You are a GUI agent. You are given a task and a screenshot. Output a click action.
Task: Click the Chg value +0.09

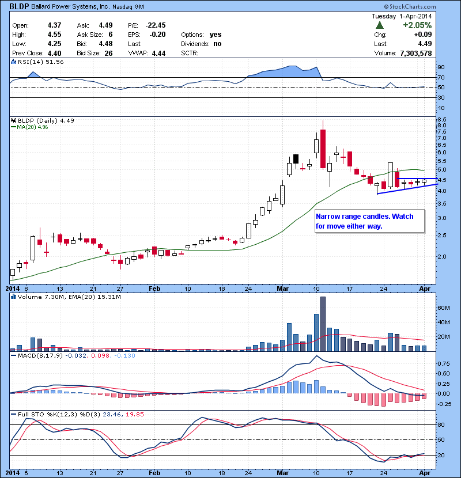coord(423,35)
